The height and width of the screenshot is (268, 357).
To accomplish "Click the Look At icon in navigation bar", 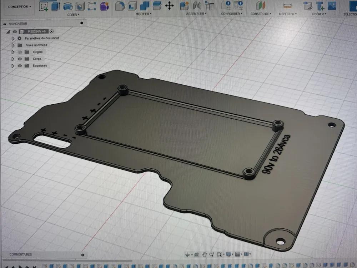I will [197, 254].
